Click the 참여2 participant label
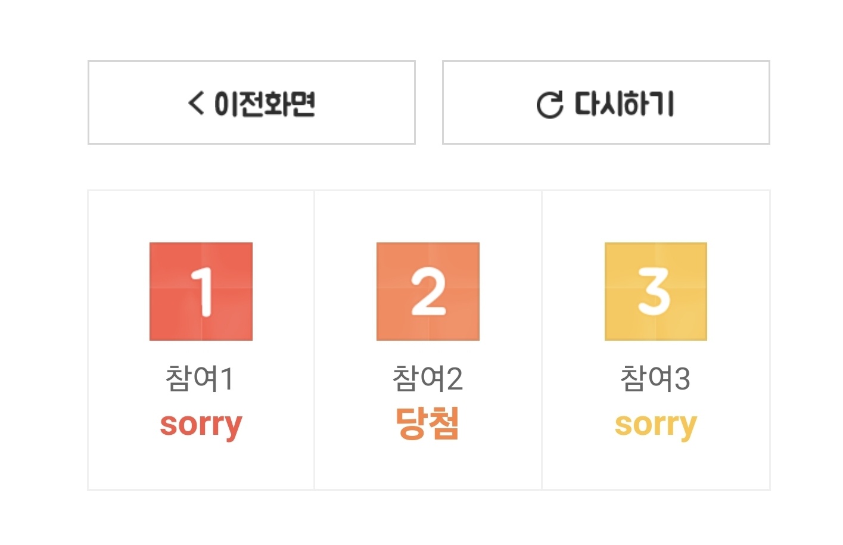 coord(428,379)
